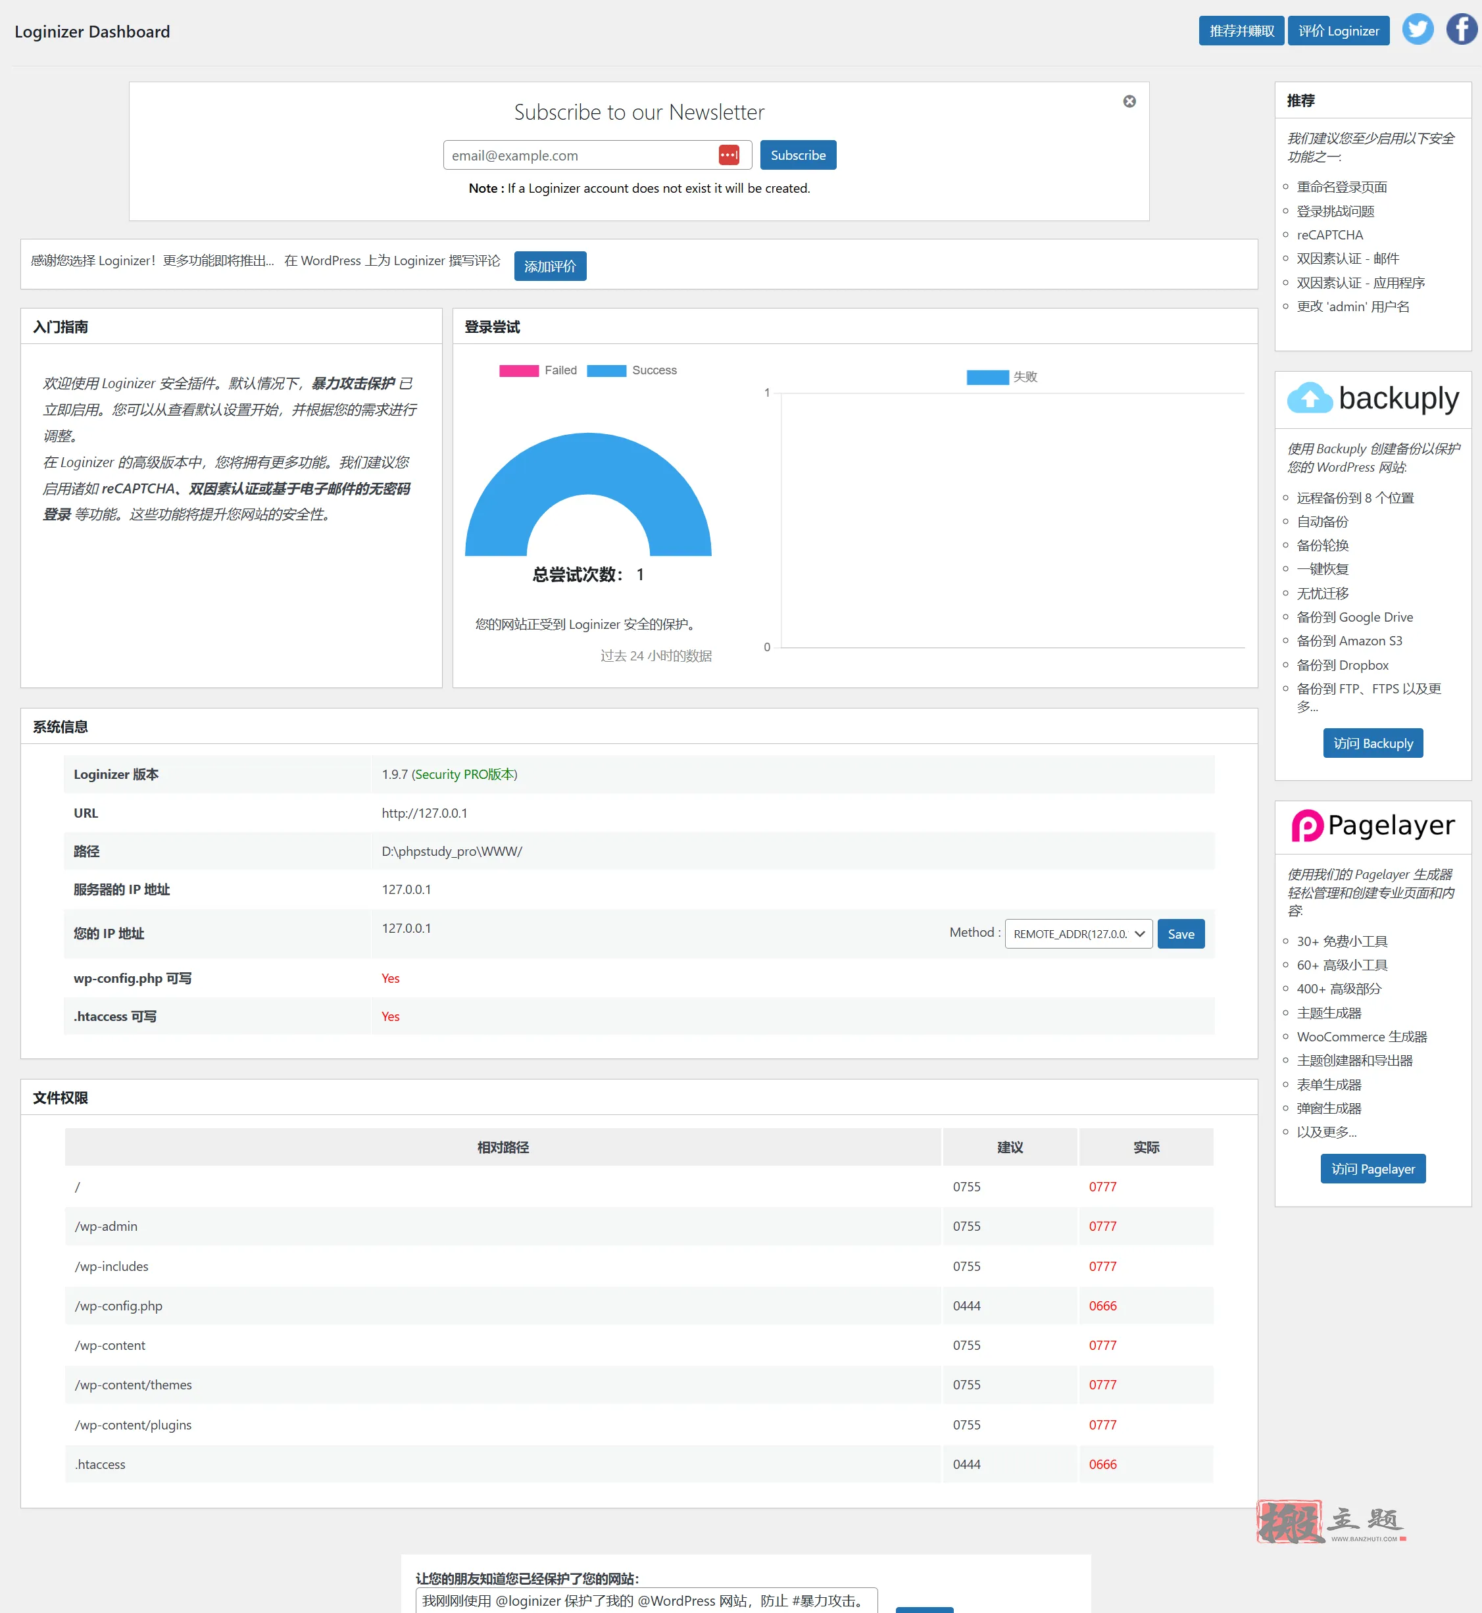Click 0666 actual value for /wp-config.php
The image size is (1482, 1613).
point(1102,1306)
